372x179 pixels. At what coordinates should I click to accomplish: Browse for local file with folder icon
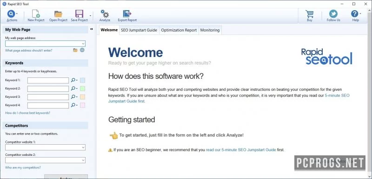coord(75,50)
